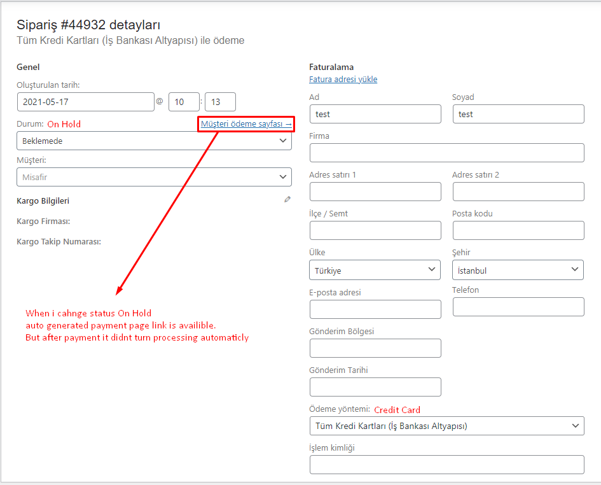
Task: Expand the Müşteri dropdown showing Misafir
Action: (154, 177)
